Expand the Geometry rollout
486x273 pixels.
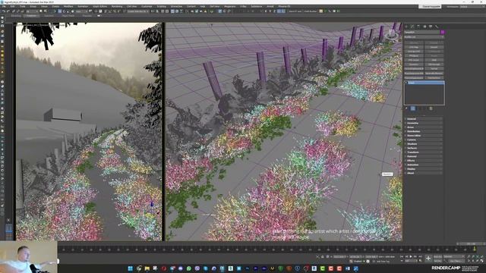point(424,123)
